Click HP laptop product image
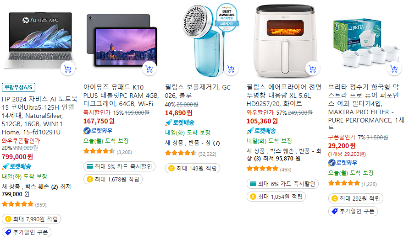This screenshot has width=409, height=245. tap(39, 40)
